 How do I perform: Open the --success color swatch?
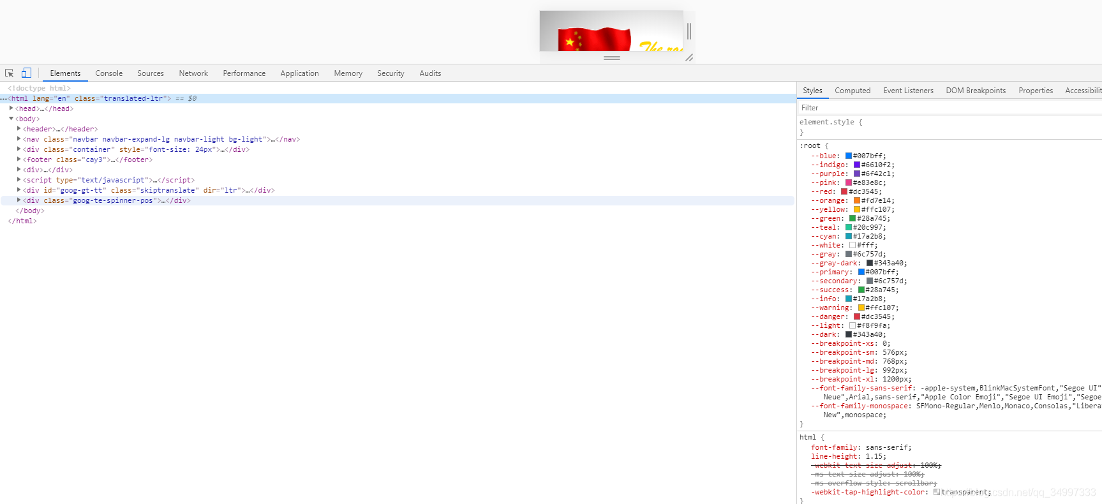click(x=861, y=290)
